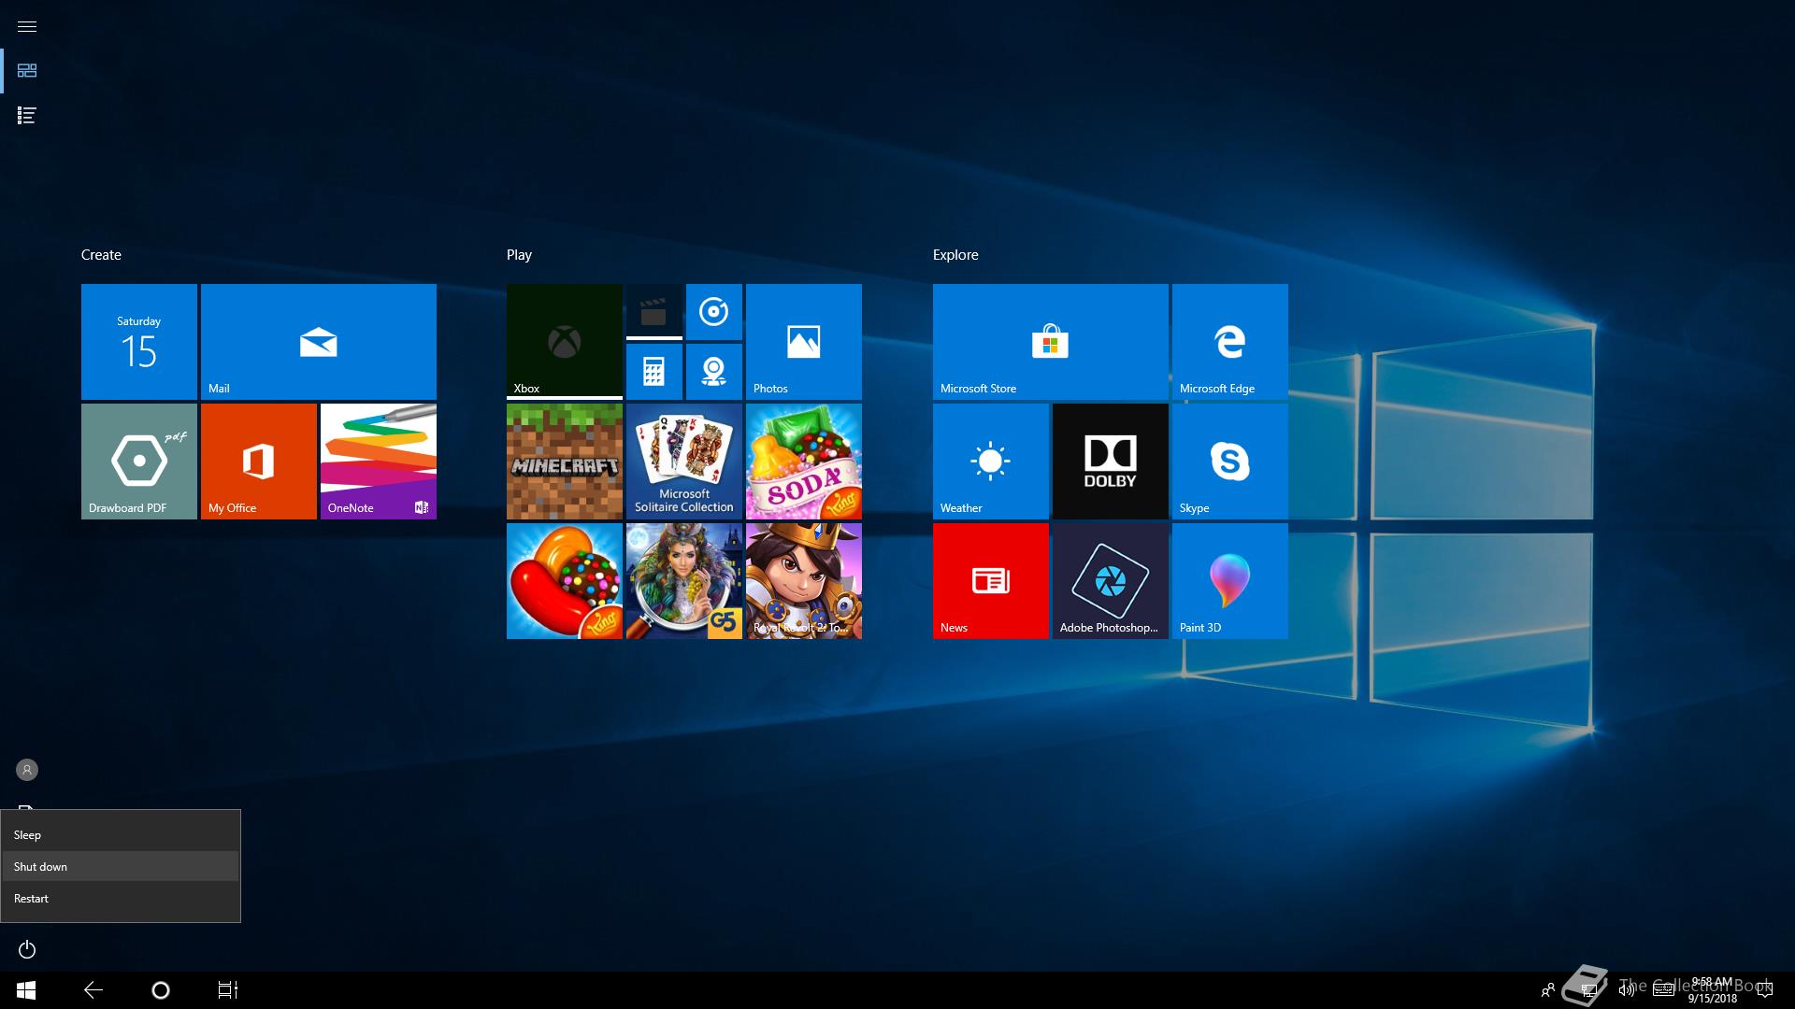Open the Mail tile
This screenshot has height=1009, width=1795.
point(318,342)
